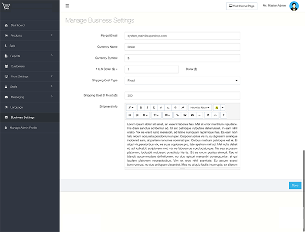Insert an unordered bullet list
This screenshot has width=305, height=232.
pos(130,115)
